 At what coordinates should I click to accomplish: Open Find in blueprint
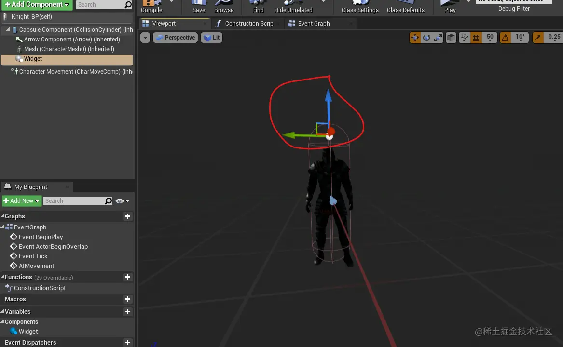[258, 7]
